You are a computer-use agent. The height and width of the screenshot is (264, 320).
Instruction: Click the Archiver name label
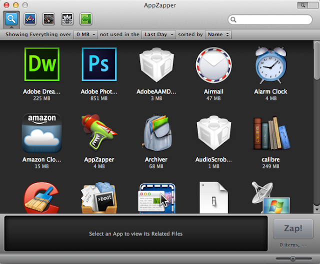(156, 159)
